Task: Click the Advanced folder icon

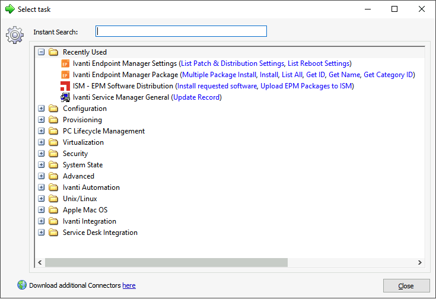Action: click(x=53, y=176)
